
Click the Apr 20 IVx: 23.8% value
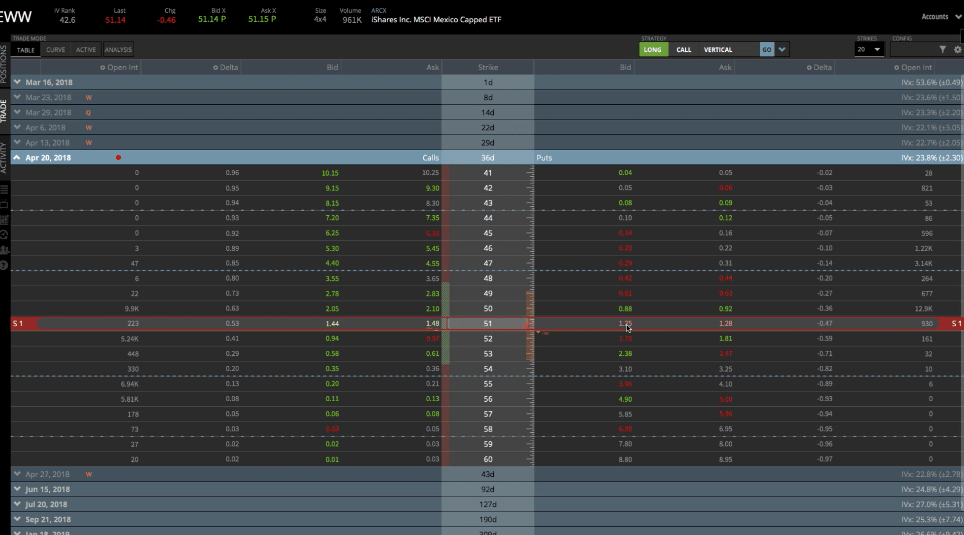tap(931, 158)
